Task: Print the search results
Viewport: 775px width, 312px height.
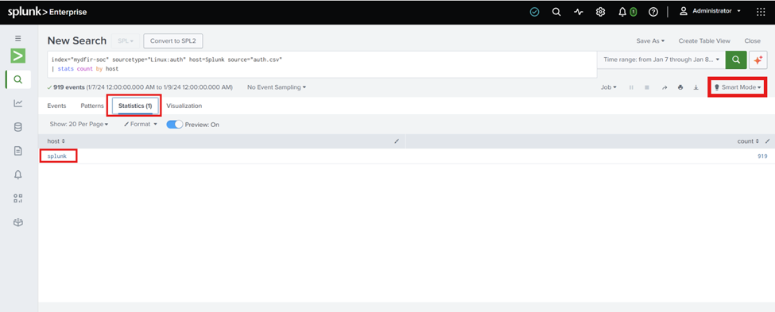Action: click(x=680, y=87)
